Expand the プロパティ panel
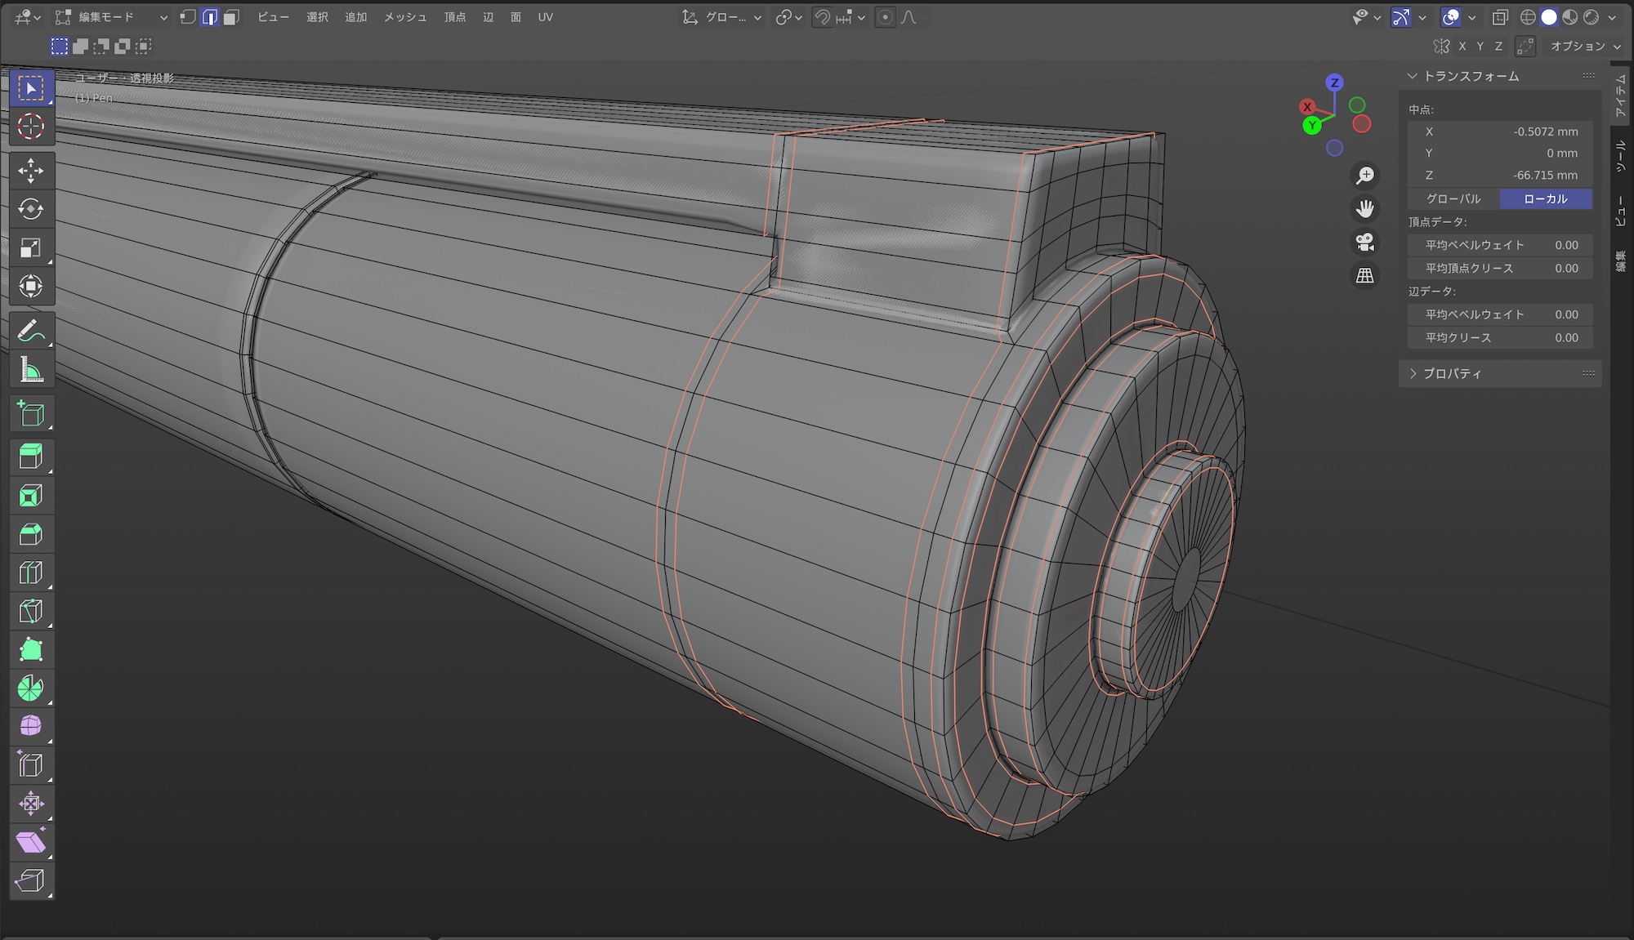The width and height of the screenshot is (1634, 940). click(1452, 373)
